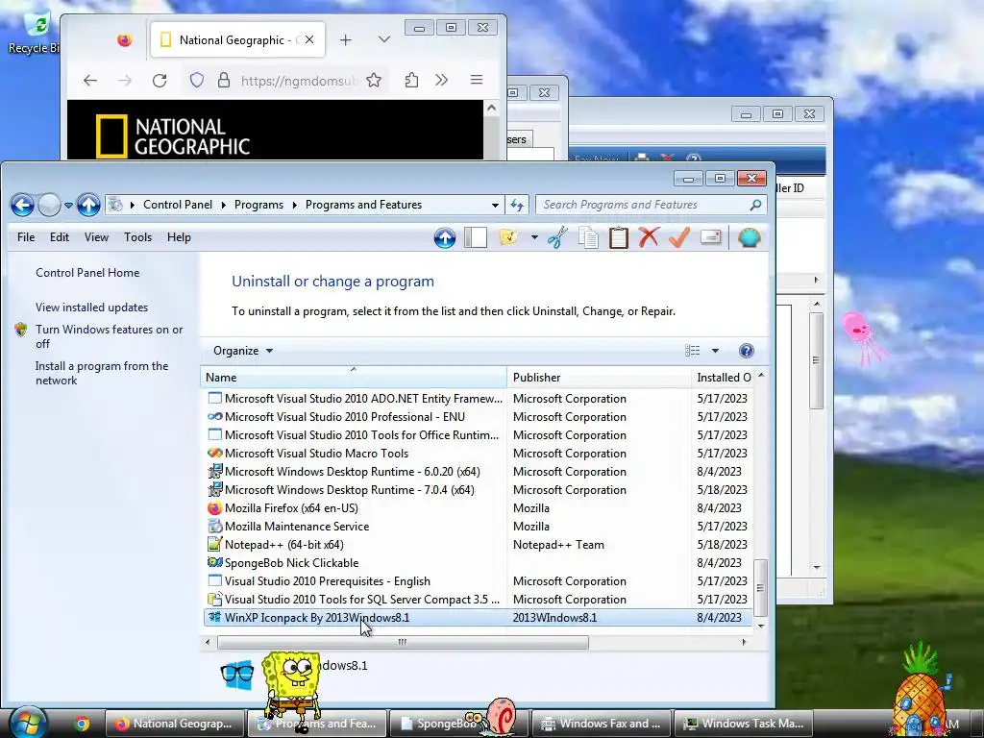Expand the view options dropdown arrow

(x=715, y=351)
